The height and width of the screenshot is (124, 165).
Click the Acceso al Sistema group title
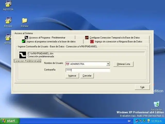click(23, 33)
